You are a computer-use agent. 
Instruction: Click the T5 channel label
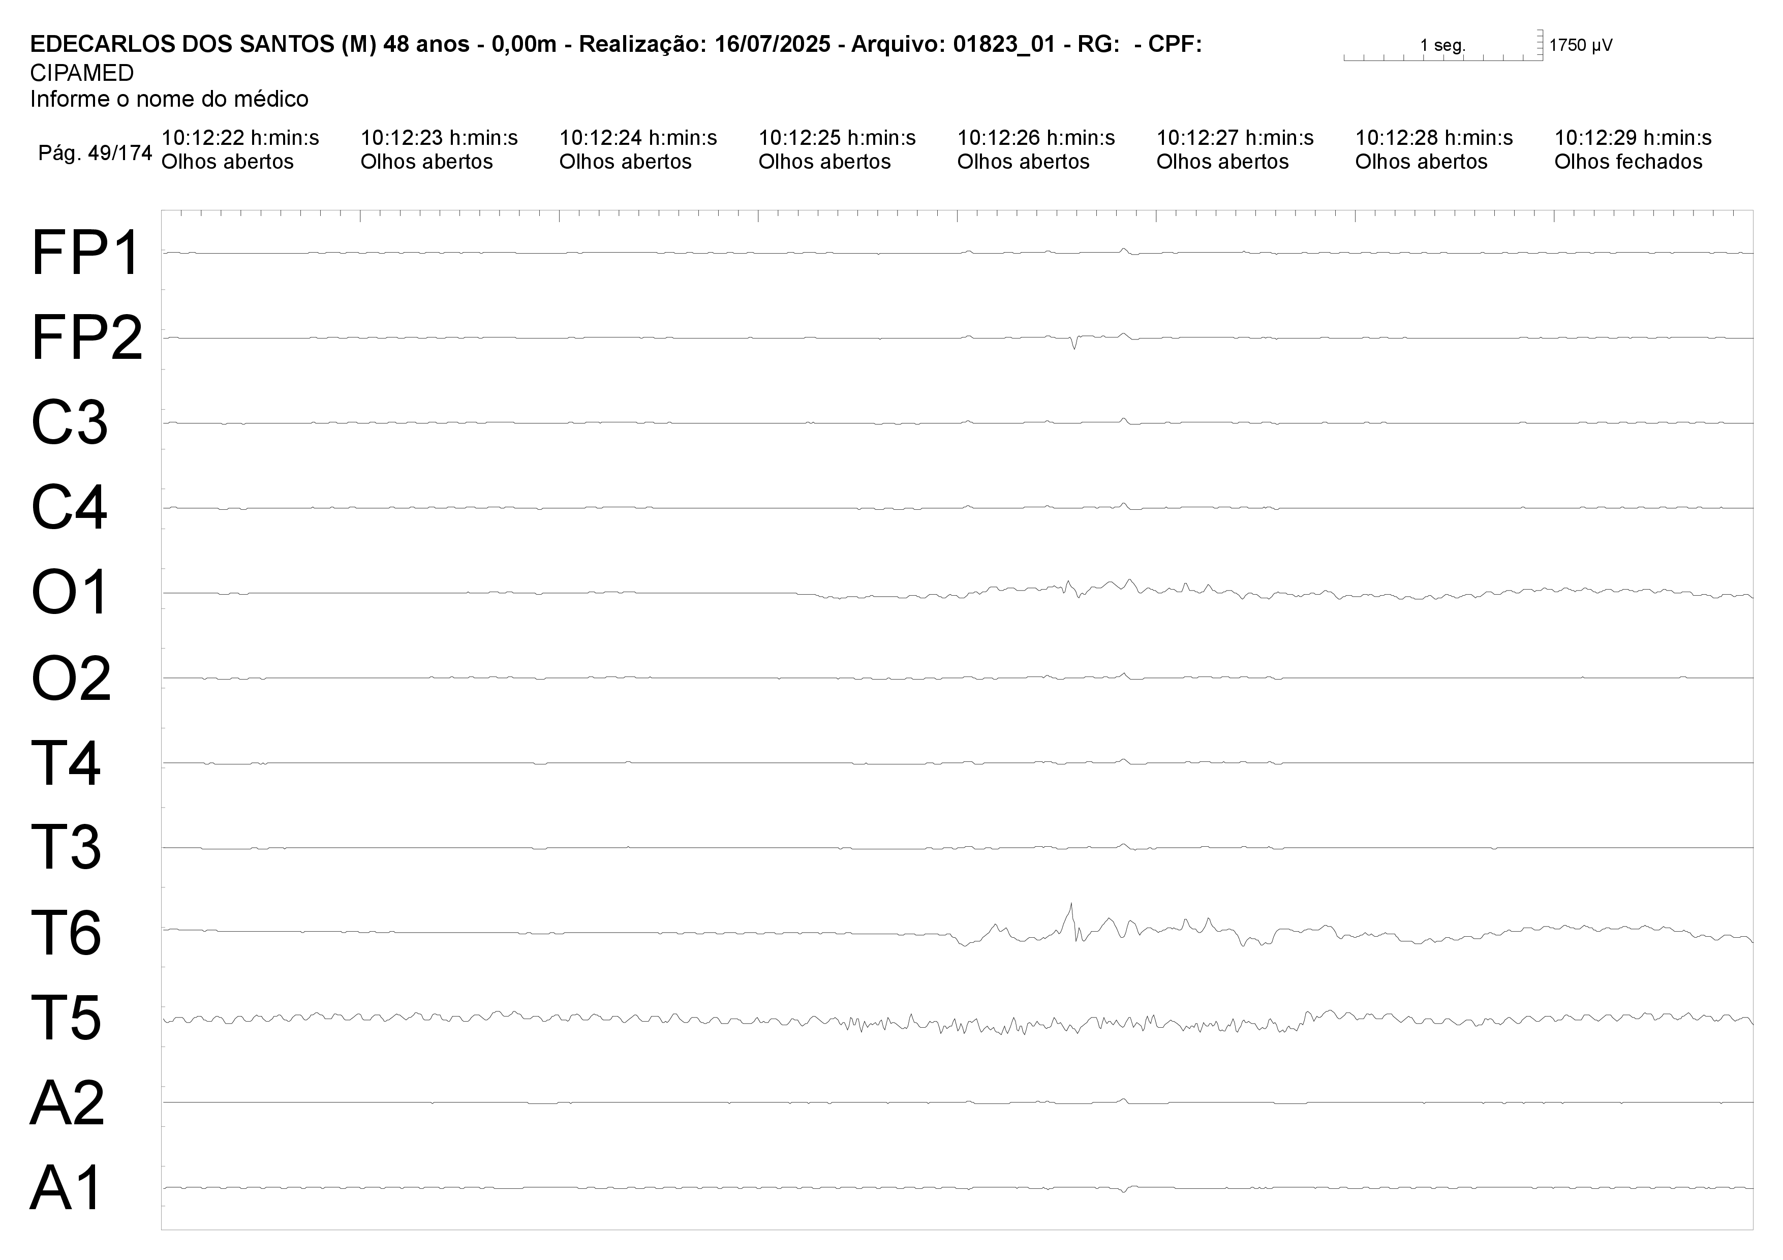click(66, 1018)
